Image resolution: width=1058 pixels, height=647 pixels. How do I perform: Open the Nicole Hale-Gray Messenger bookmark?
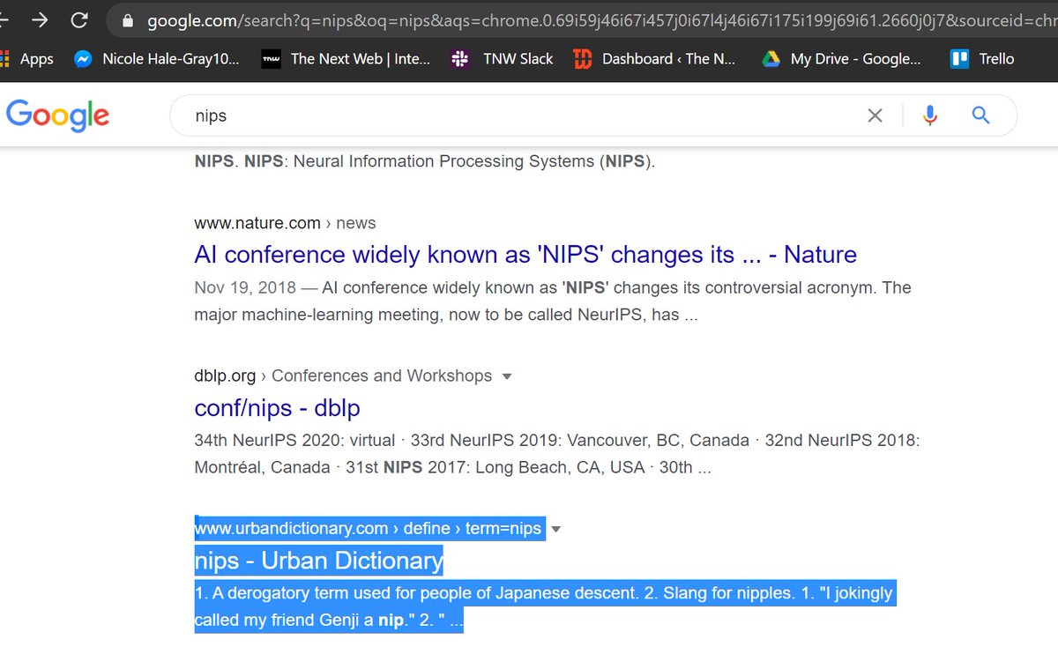156,59
